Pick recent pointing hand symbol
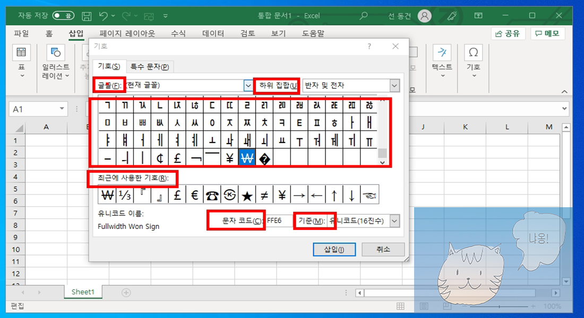Screen dimensions: 584x318 tap(370, 195)
